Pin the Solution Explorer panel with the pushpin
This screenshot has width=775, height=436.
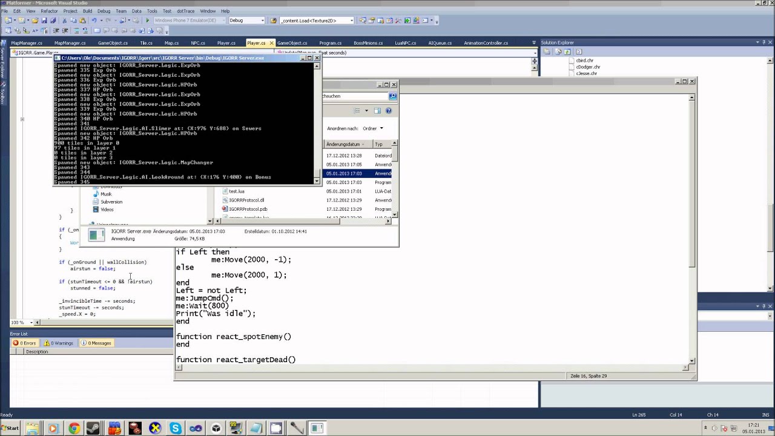click(764, 42)
